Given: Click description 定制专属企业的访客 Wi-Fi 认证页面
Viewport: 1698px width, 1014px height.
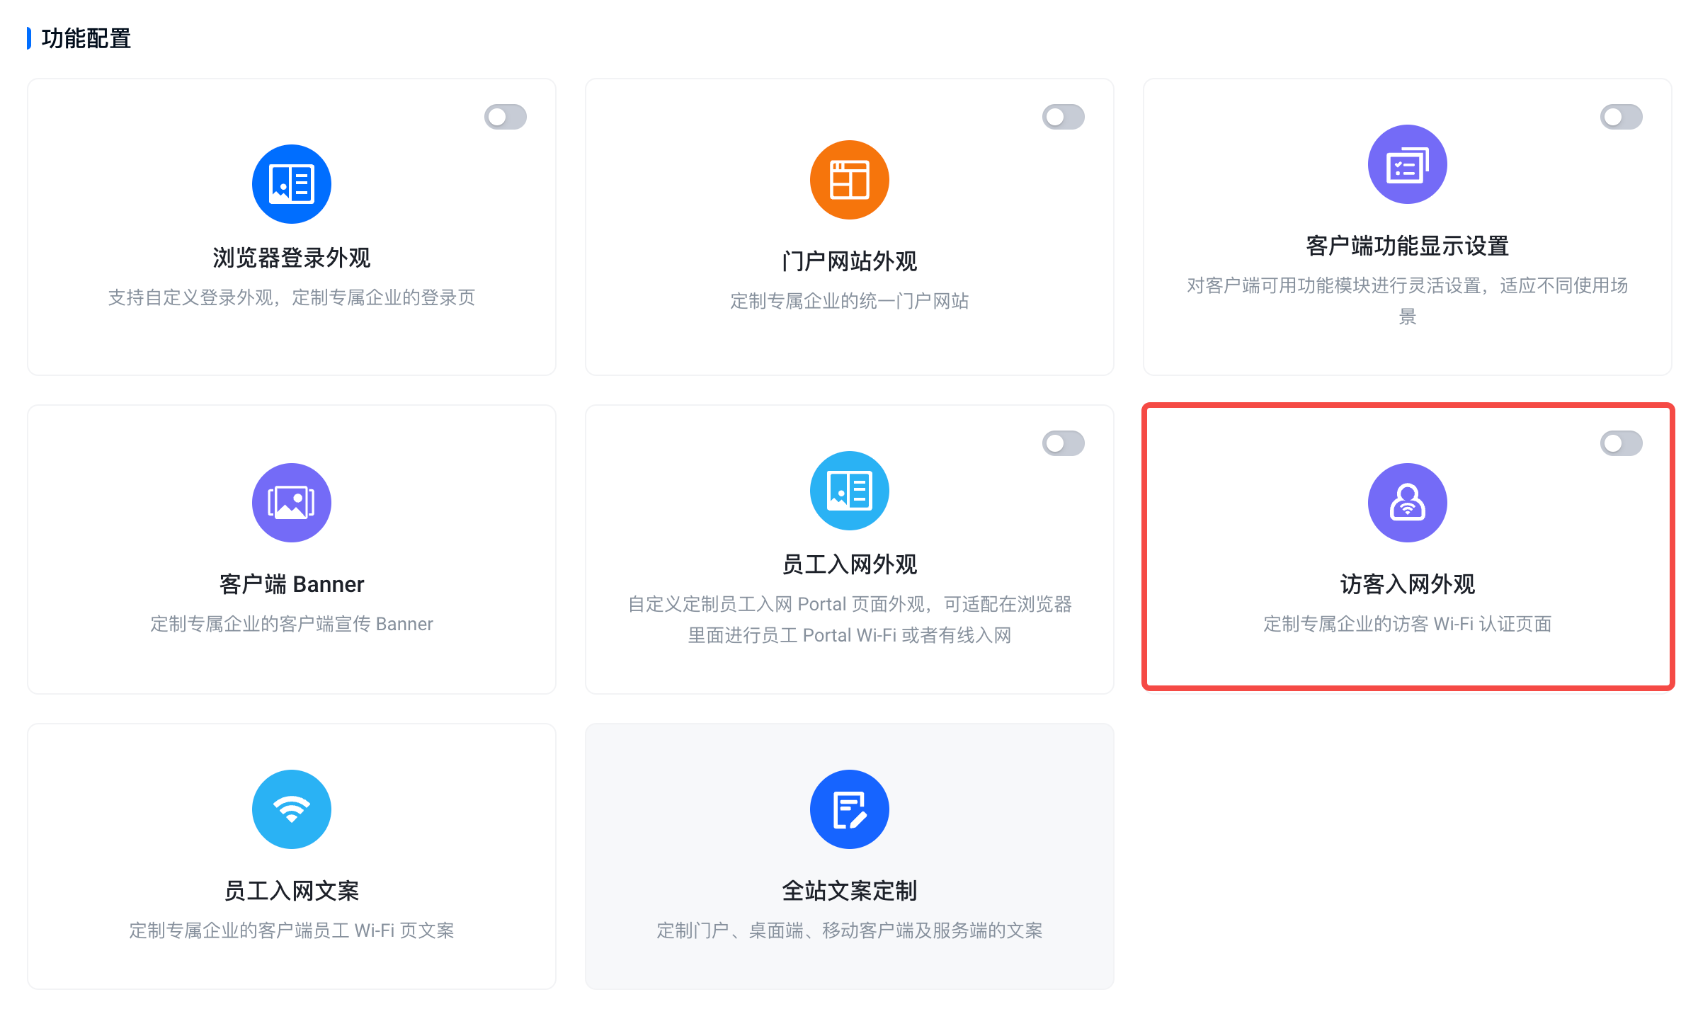Looking at the screenshot, I should (x=1407, y=624).
